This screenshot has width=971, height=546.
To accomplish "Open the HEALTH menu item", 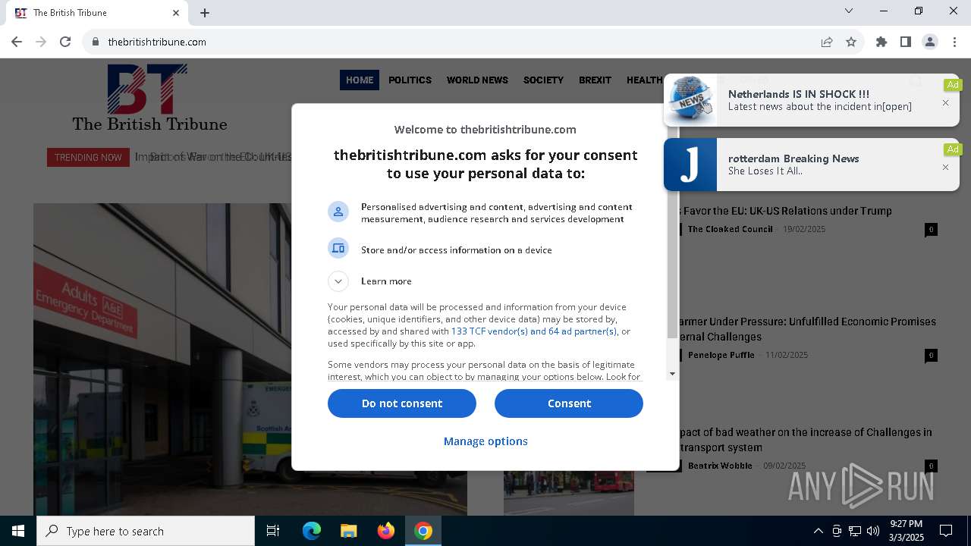I will pyautogui.click(x=644, y=80).
